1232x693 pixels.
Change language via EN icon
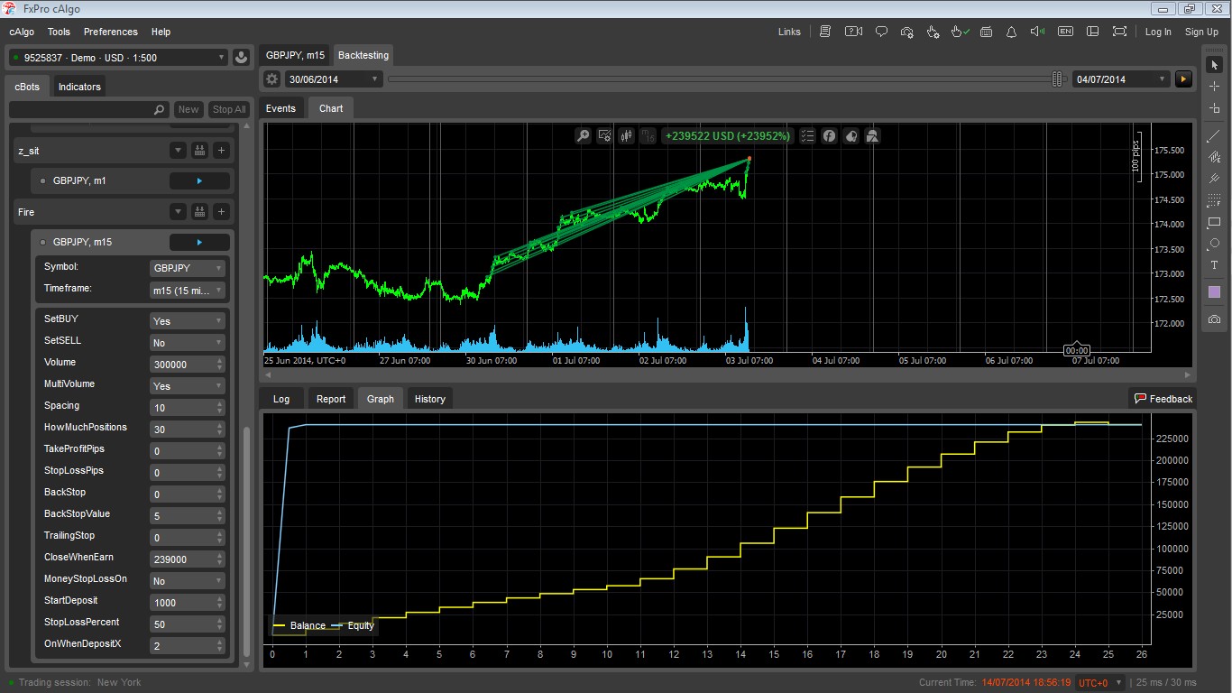coord(1065,32)
